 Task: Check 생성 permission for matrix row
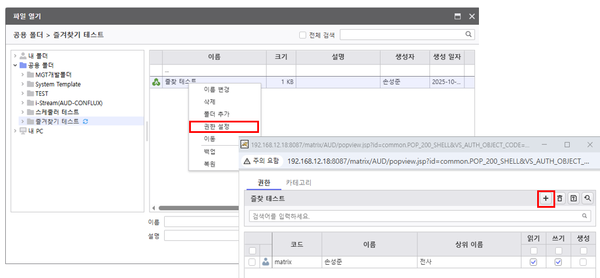click(x=583, y=262)
